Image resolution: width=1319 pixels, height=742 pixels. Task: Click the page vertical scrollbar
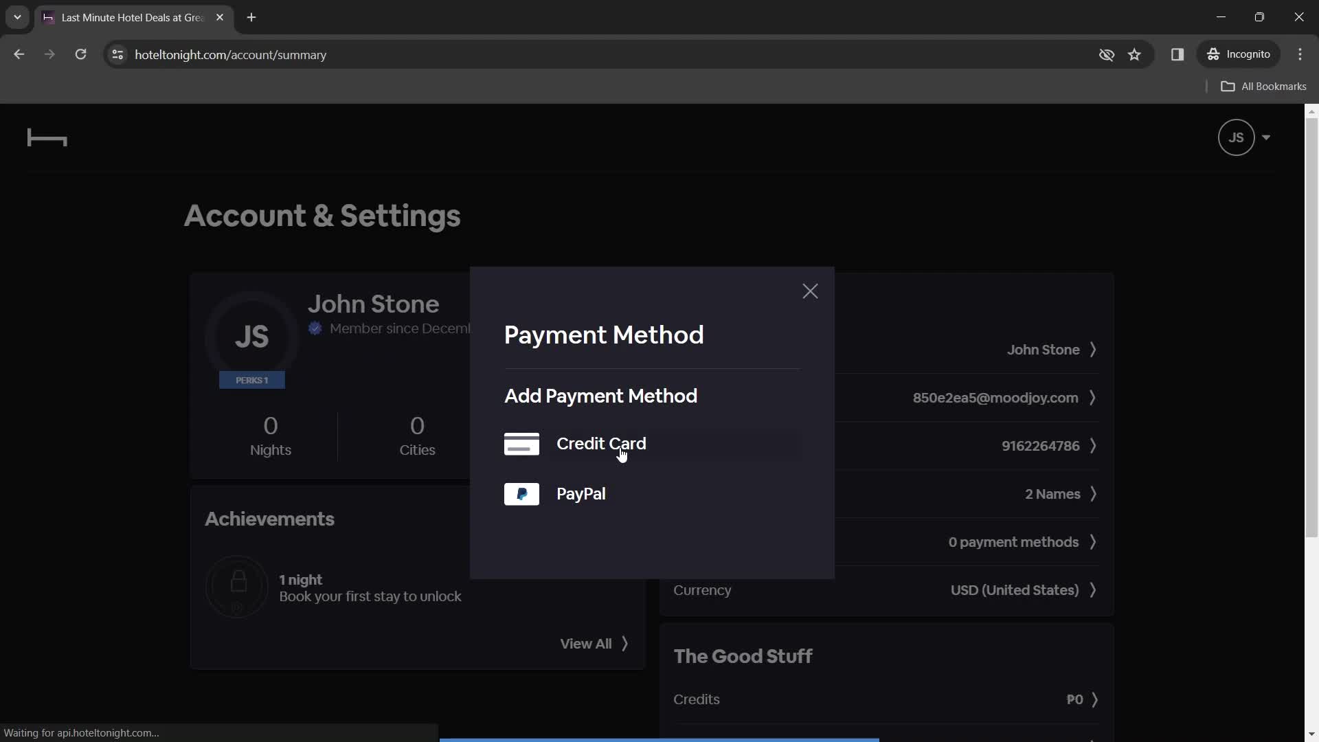(x=1311, y=327)
